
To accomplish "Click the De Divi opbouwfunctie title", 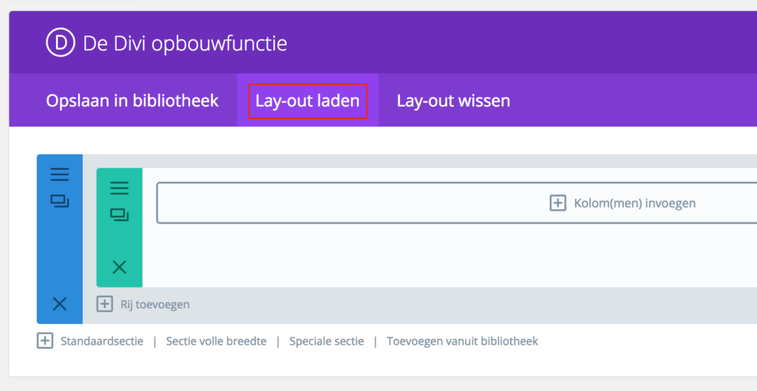I will coord(185,44).
